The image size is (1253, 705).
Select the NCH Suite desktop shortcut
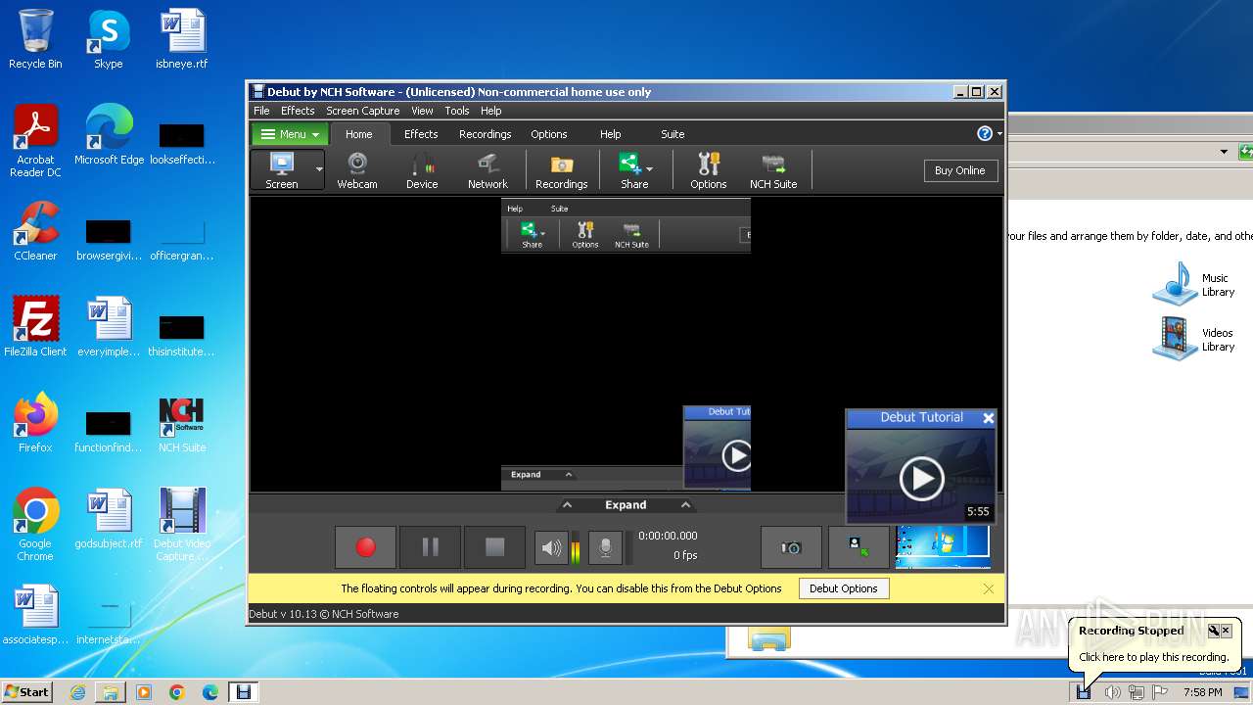pyautogui.click(x=181, y=424)
